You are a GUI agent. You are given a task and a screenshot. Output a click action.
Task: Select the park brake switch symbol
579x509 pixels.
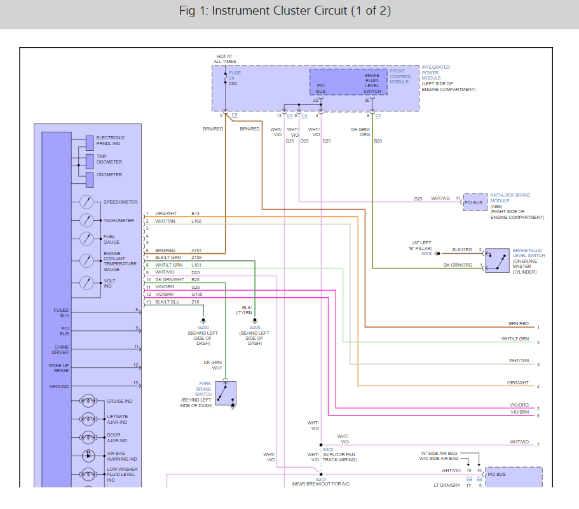pyautogui.click(x=226, y=393)
